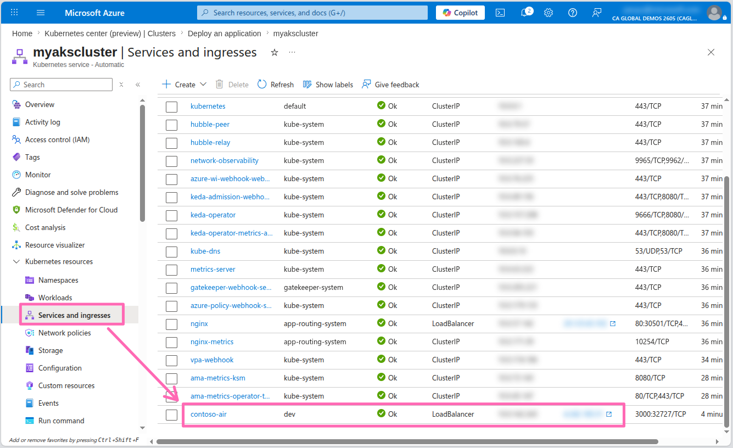
Task: Click the Resource visualizer icon
Action: 16,245
